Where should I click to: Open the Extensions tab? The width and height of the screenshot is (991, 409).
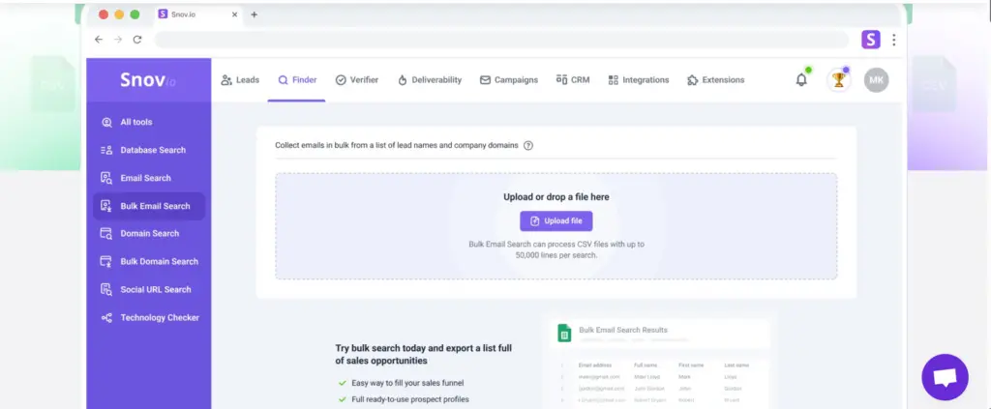[715, 80]
